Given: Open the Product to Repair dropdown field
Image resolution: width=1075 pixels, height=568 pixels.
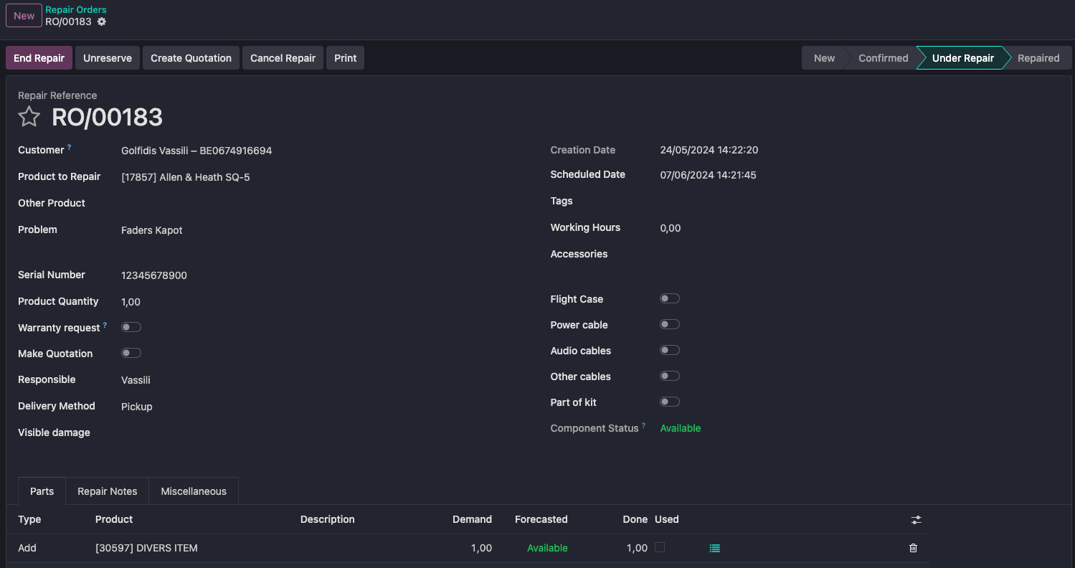Looking at the screenshot, I should (x=287, y=177).
